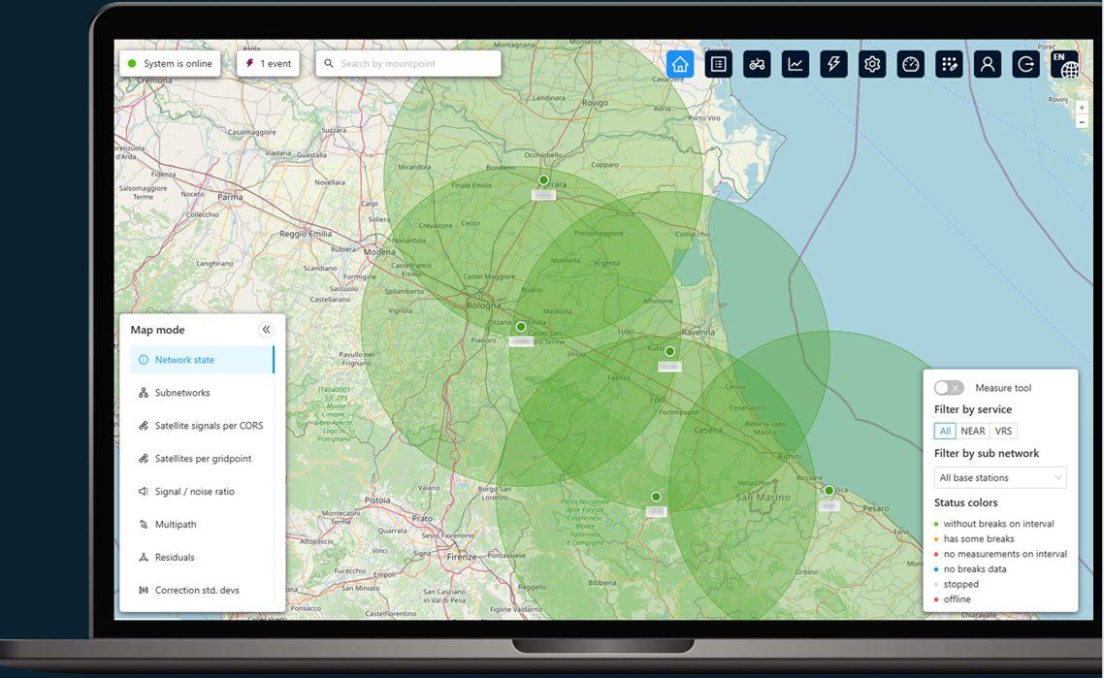The image size is (1104, 678).
Task: Click base station marker near Cattolica
Action: click(829, 491)
